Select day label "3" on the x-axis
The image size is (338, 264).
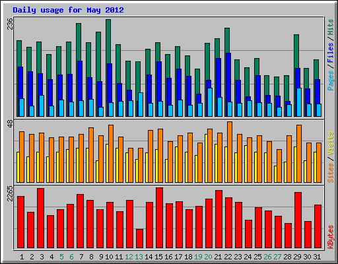point(42,257)
